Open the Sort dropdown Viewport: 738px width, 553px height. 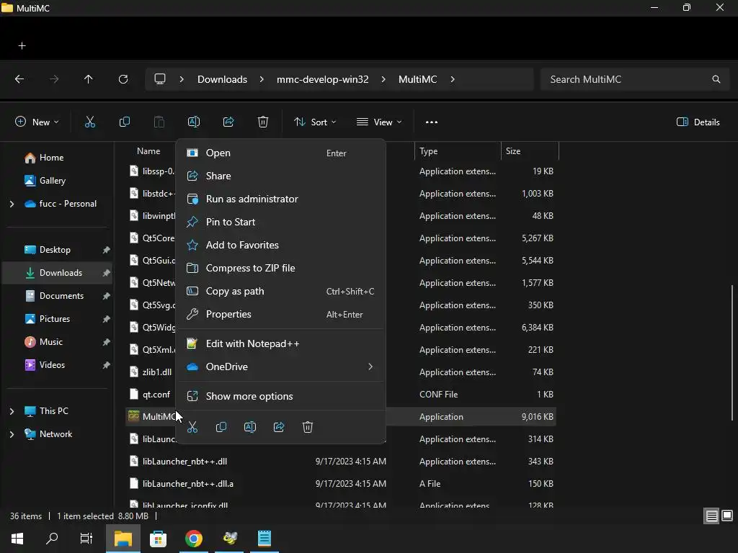pos(315,122)
